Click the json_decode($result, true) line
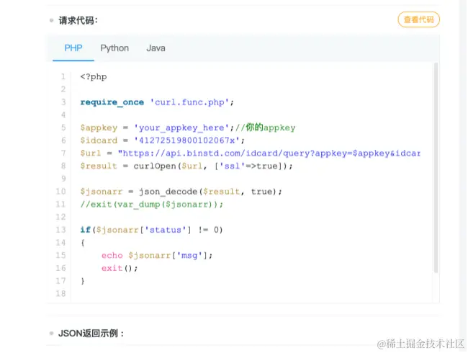Screen dimensions: 468x353 pos(181,192)
